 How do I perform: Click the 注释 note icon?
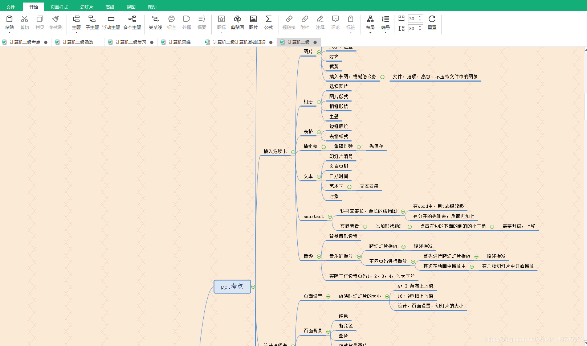pyautogui.click(x=320, y=19)
